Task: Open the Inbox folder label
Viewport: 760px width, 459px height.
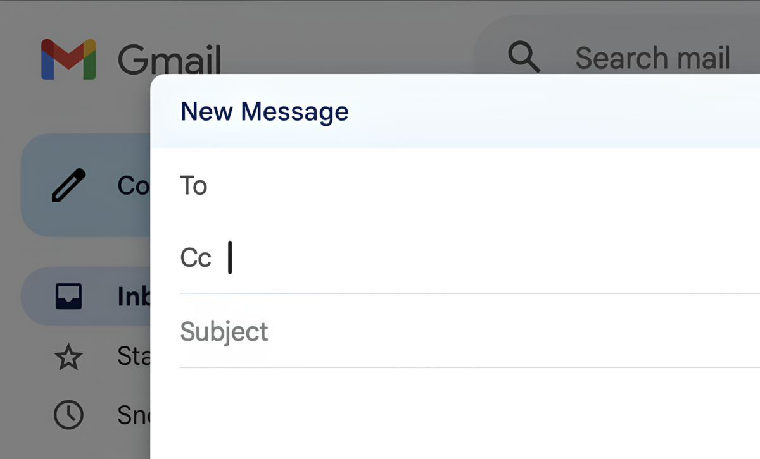Action: pyautogui.click(x=133, y=297)
